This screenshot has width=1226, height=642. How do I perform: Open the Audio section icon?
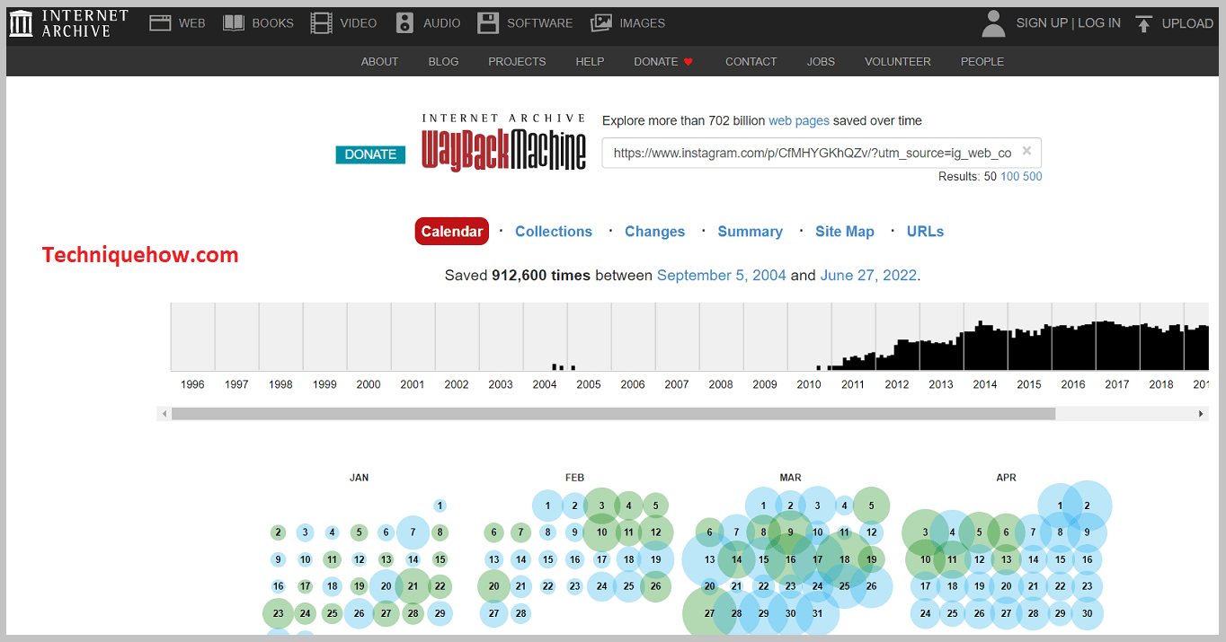(x=404, y=23)
